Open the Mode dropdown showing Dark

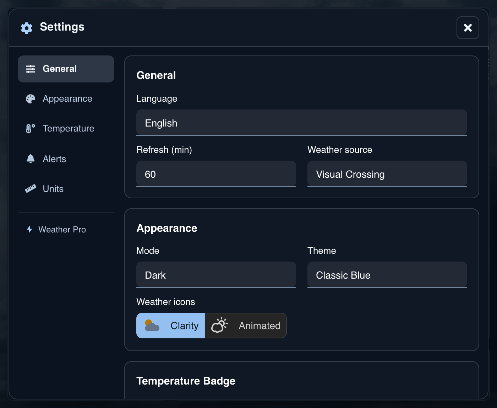pyautogui.click(x=216, y=275)
